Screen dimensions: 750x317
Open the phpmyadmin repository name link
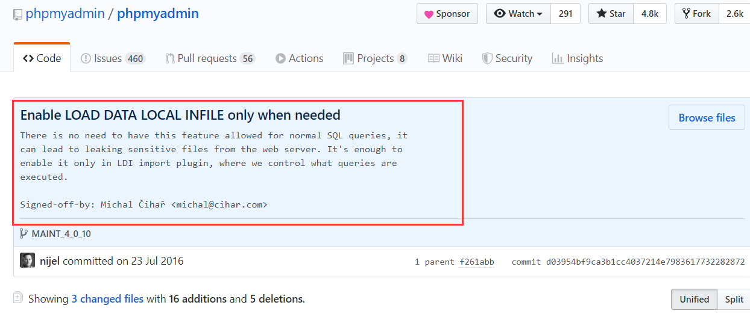pyautogui.click(x=158, y=14)
